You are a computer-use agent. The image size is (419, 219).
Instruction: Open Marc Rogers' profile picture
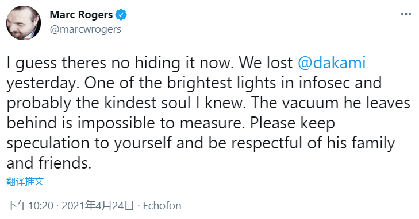pos(24,23)
